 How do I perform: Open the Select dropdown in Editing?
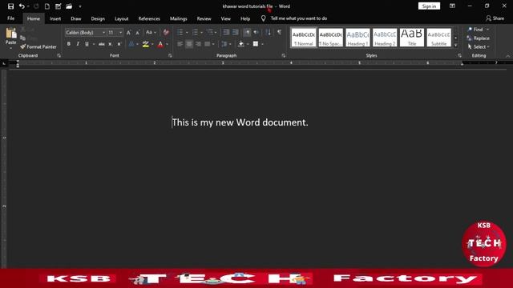point(479,47)
